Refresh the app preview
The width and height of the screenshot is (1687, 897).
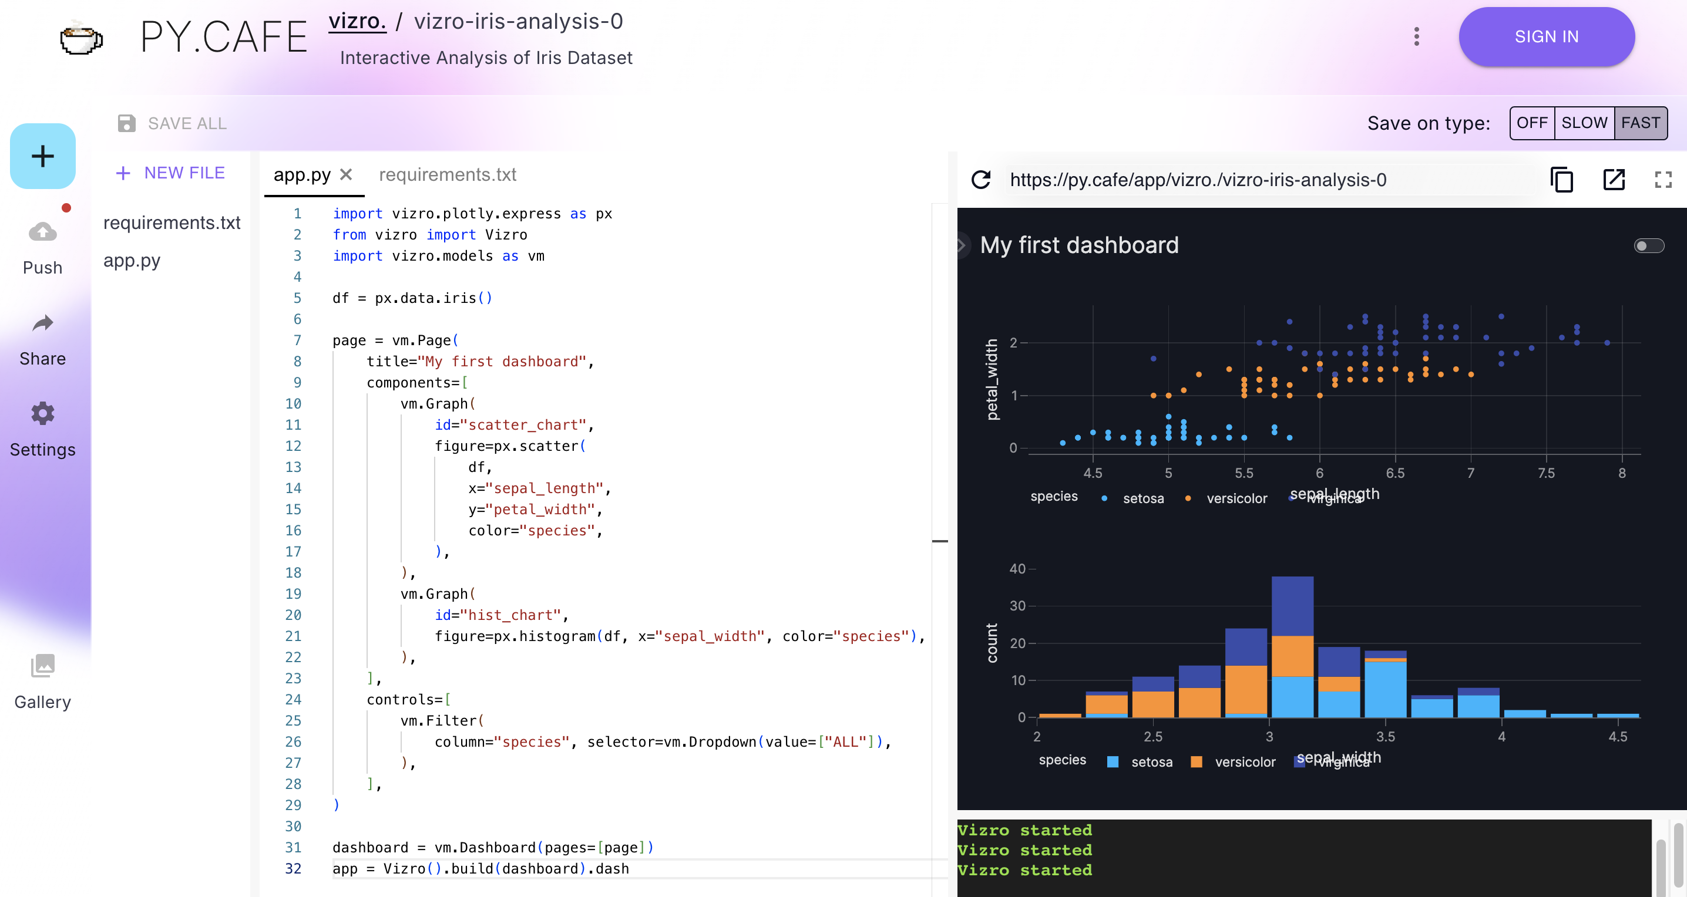(980, 180)
